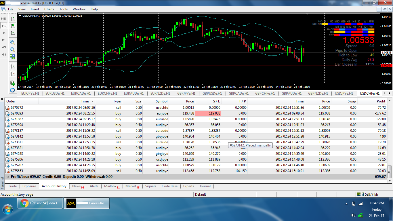Click the zoom out magnifier icon
The width and height of the screenshot is (393, 221).
pos(12,49)
